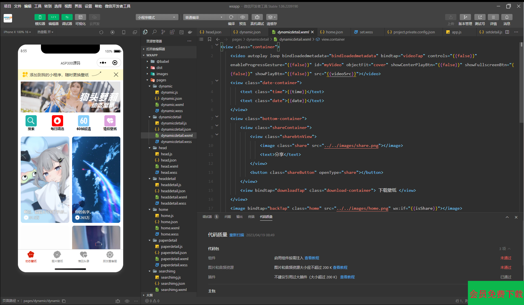
Task: Click the clear cache (清缓存) icon
Action: tap(271, 17)
